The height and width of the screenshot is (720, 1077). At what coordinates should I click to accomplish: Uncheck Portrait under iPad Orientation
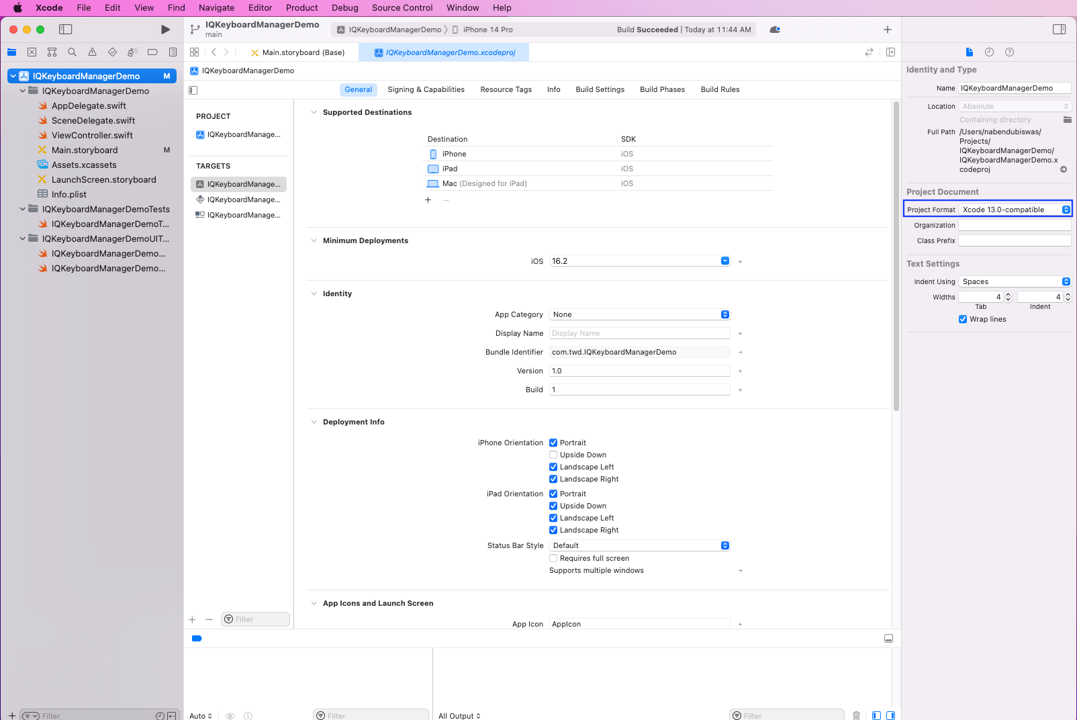pos(553,494)
